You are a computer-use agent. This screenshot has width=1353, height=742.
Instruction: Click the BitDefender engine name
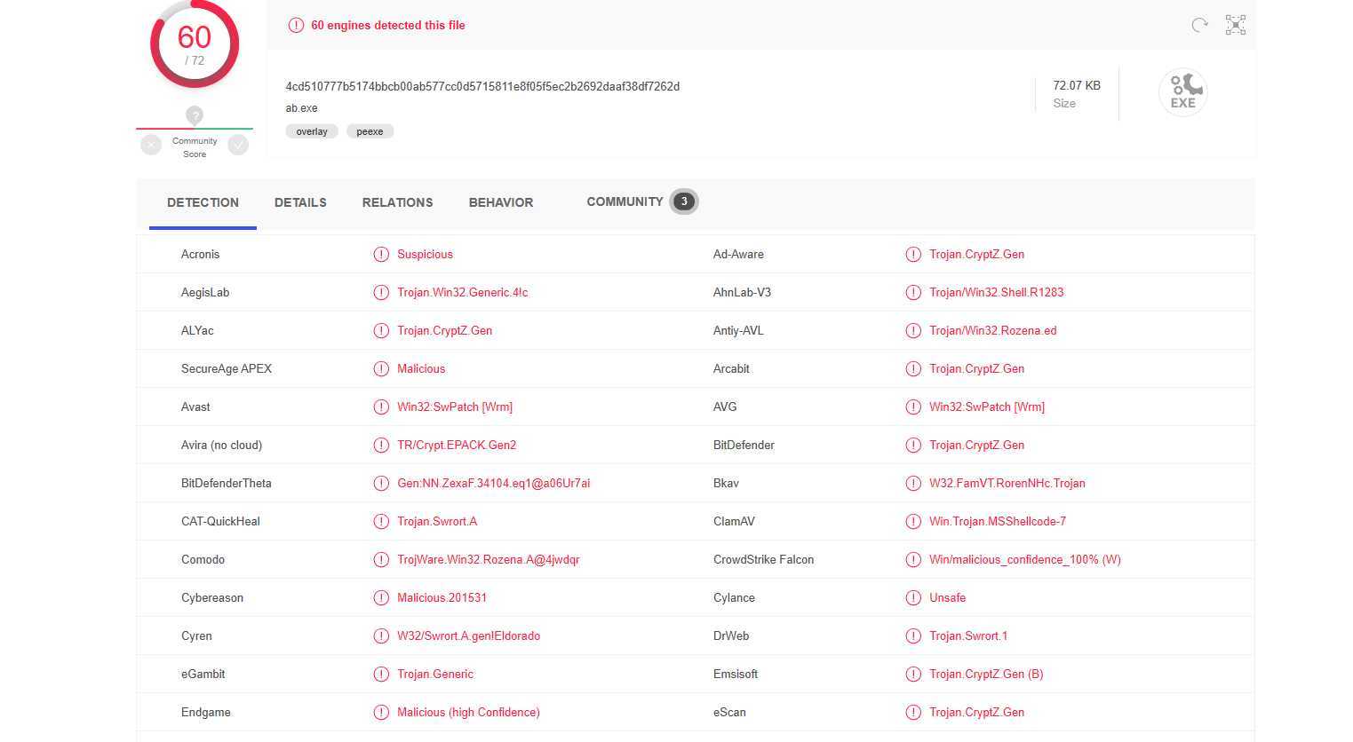click(744, 445)
